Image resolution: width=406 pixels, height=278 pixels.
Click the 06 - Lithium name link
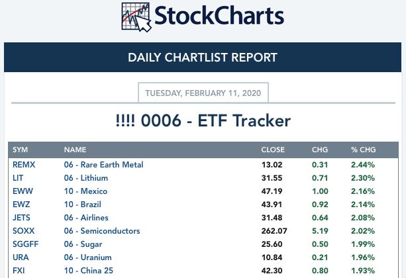coord(86,178)
